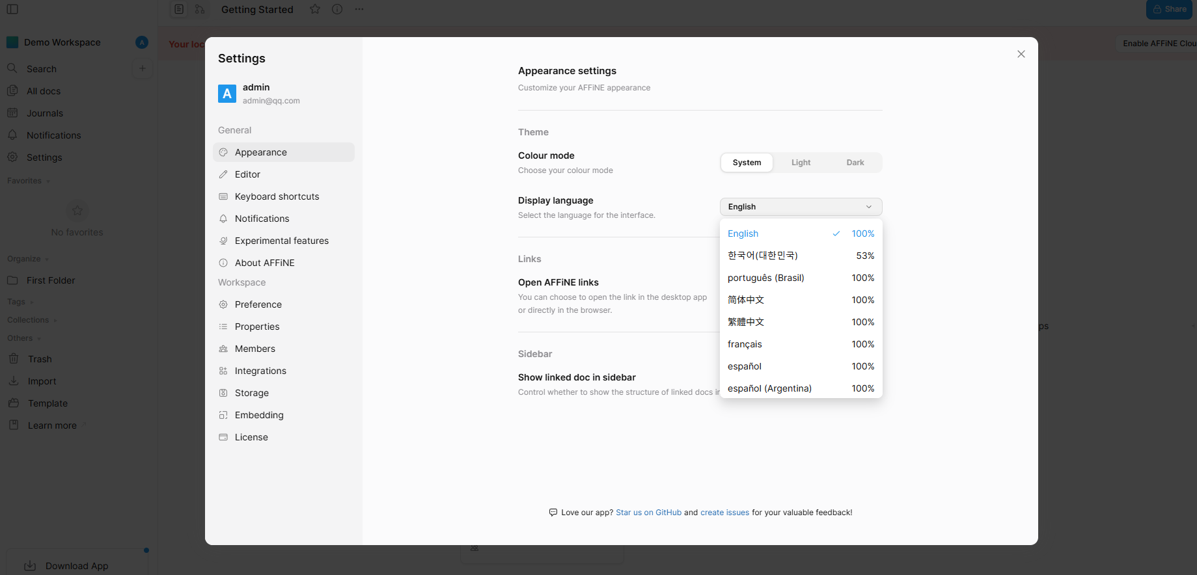The width and height of the screenshot is (1197, 575).
Task: Close the Settings dialog
Action: 1021,54
